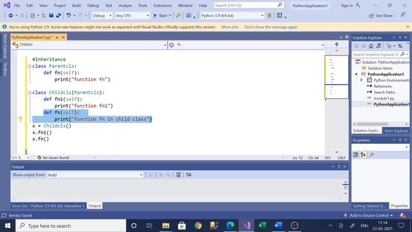Click Clear All icon in Output toolbar
Image resolution: width=412 pixels, height=232 pixels.
click(178, 175)
